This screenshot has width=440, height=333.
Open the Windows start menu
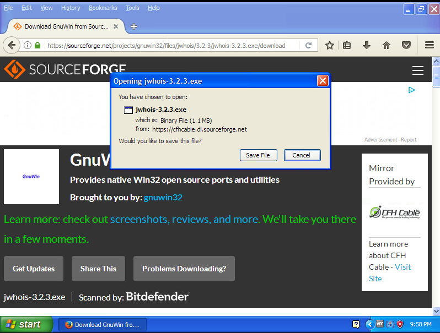[26, 324]
